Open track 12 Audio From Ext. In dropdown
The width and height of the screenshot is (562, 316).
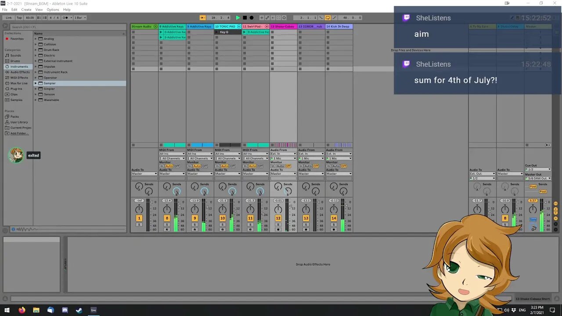click(x=284, y=154)
